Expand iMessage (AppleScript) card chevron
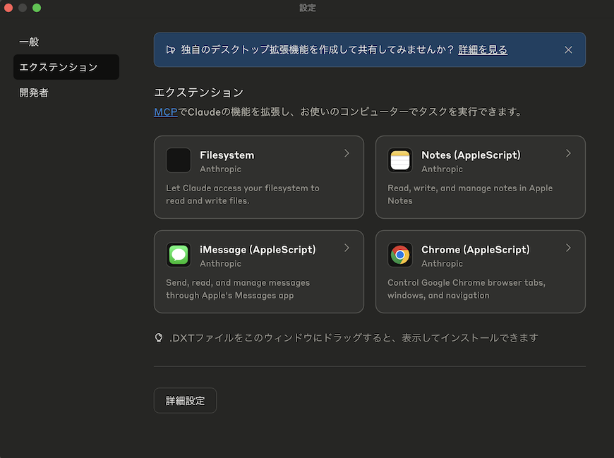The height and width of the screenshot is (458, 614). [x=347, y=248]
